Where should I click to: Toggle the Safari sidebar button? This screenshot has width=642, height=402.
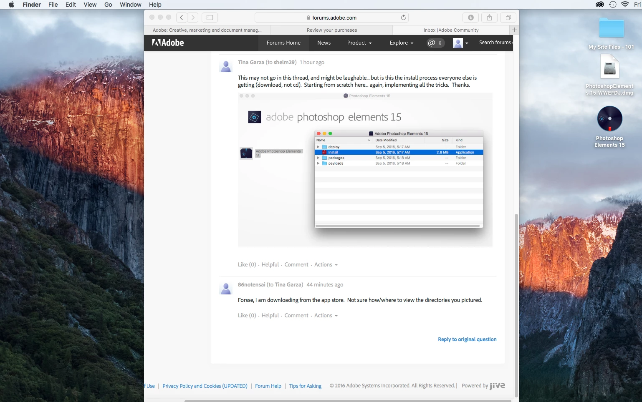click(210, 18)
